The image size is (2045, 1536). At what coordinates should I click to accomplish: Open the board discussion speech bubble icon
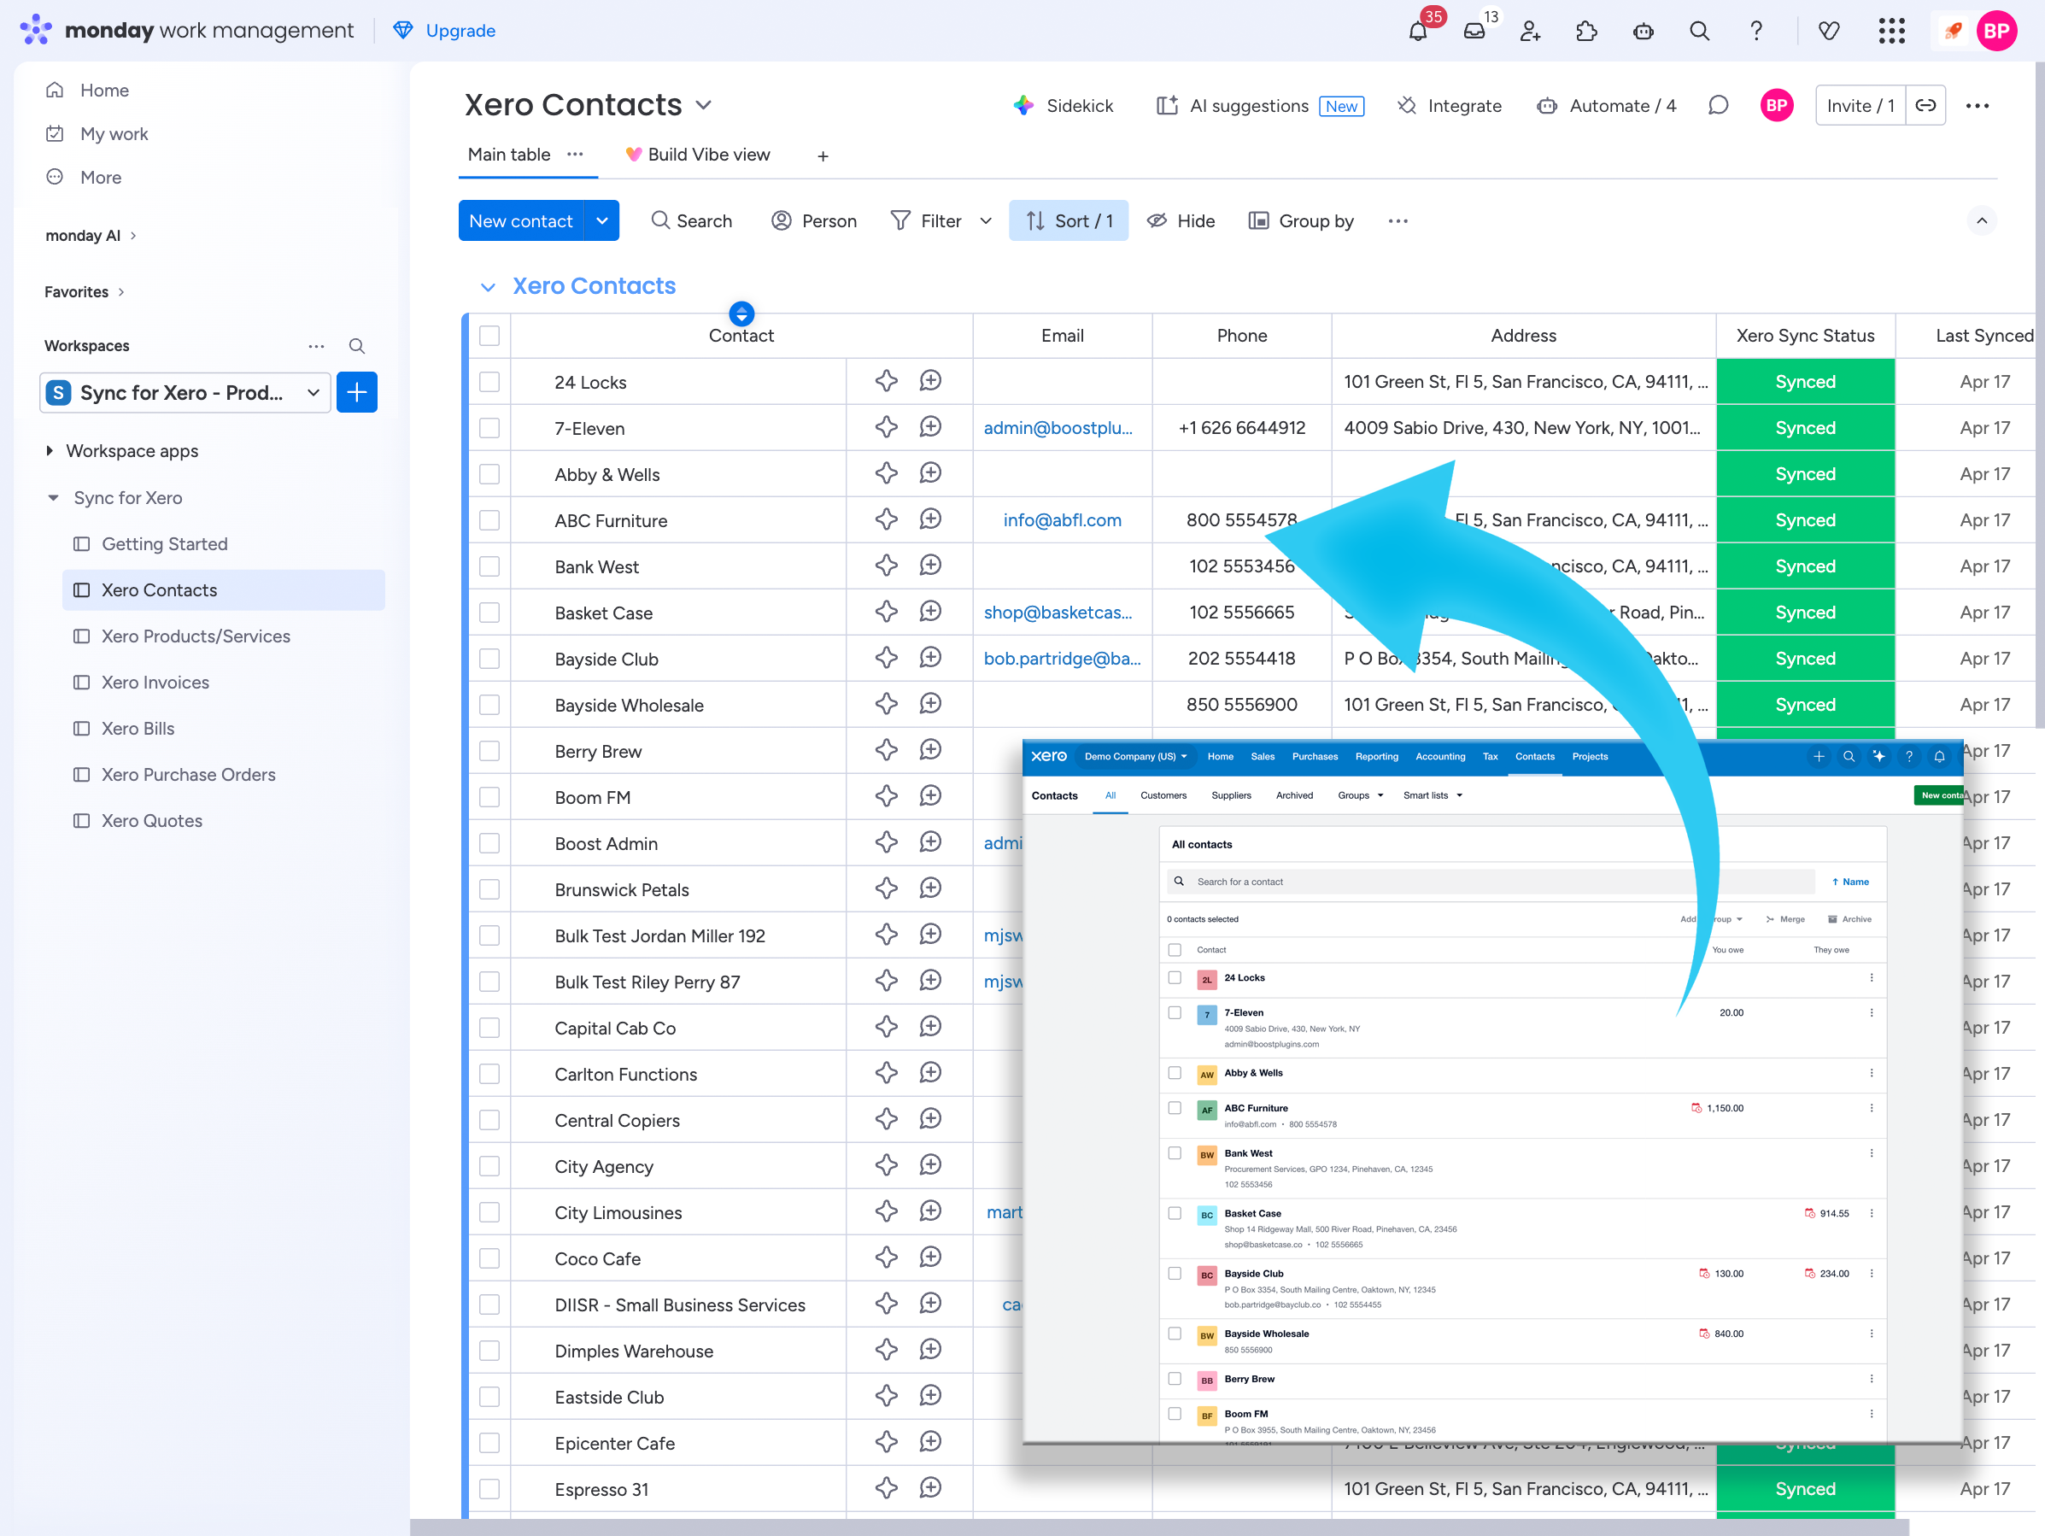[x=1718, y=105]
